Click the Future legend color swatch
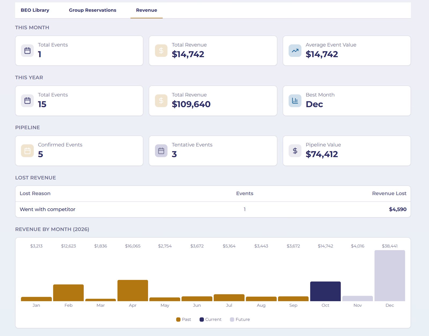The height and width of the screenshot is (336, 429). pyautogui.click(x=232, y=319)
